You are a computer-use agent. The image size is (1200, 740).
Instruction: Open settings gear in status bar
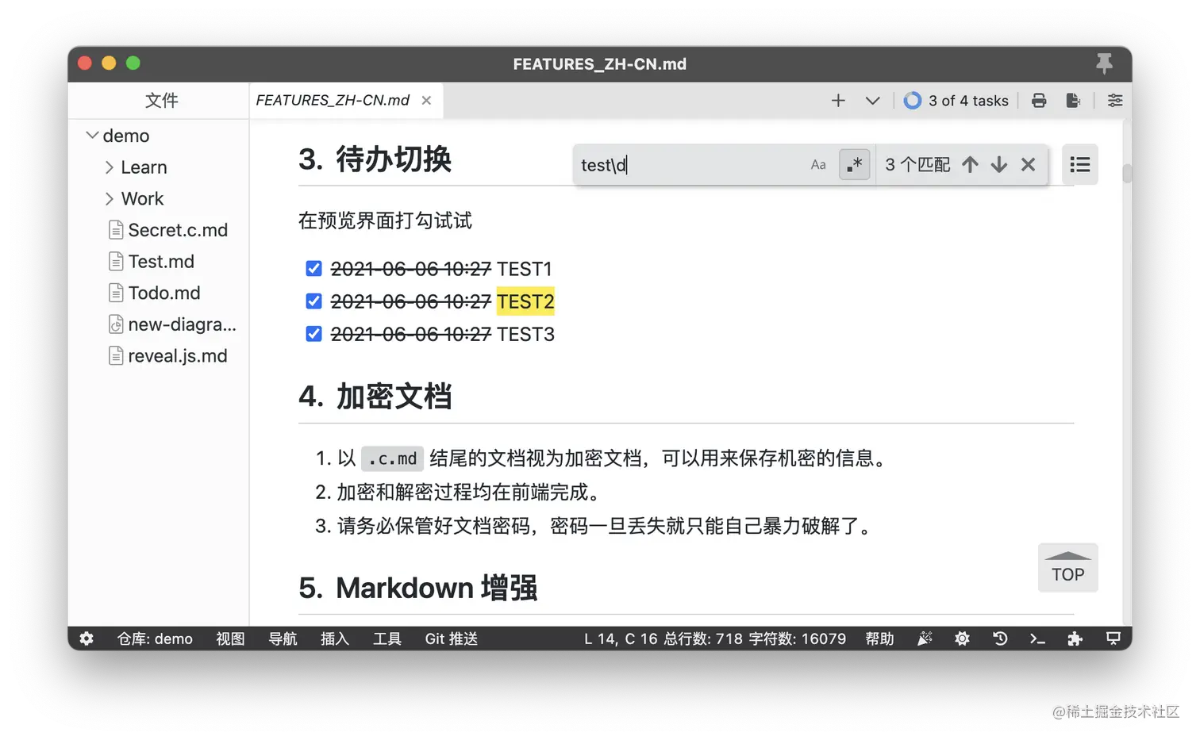[87, 638]
